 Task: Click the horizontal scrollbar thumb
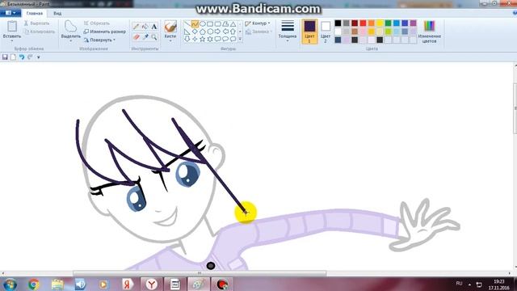[x=200, y=273]
